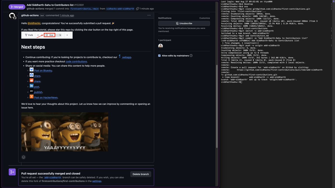Click the 'Next steps' heading
The image size is (335, 188).
[x=33, y=47]
